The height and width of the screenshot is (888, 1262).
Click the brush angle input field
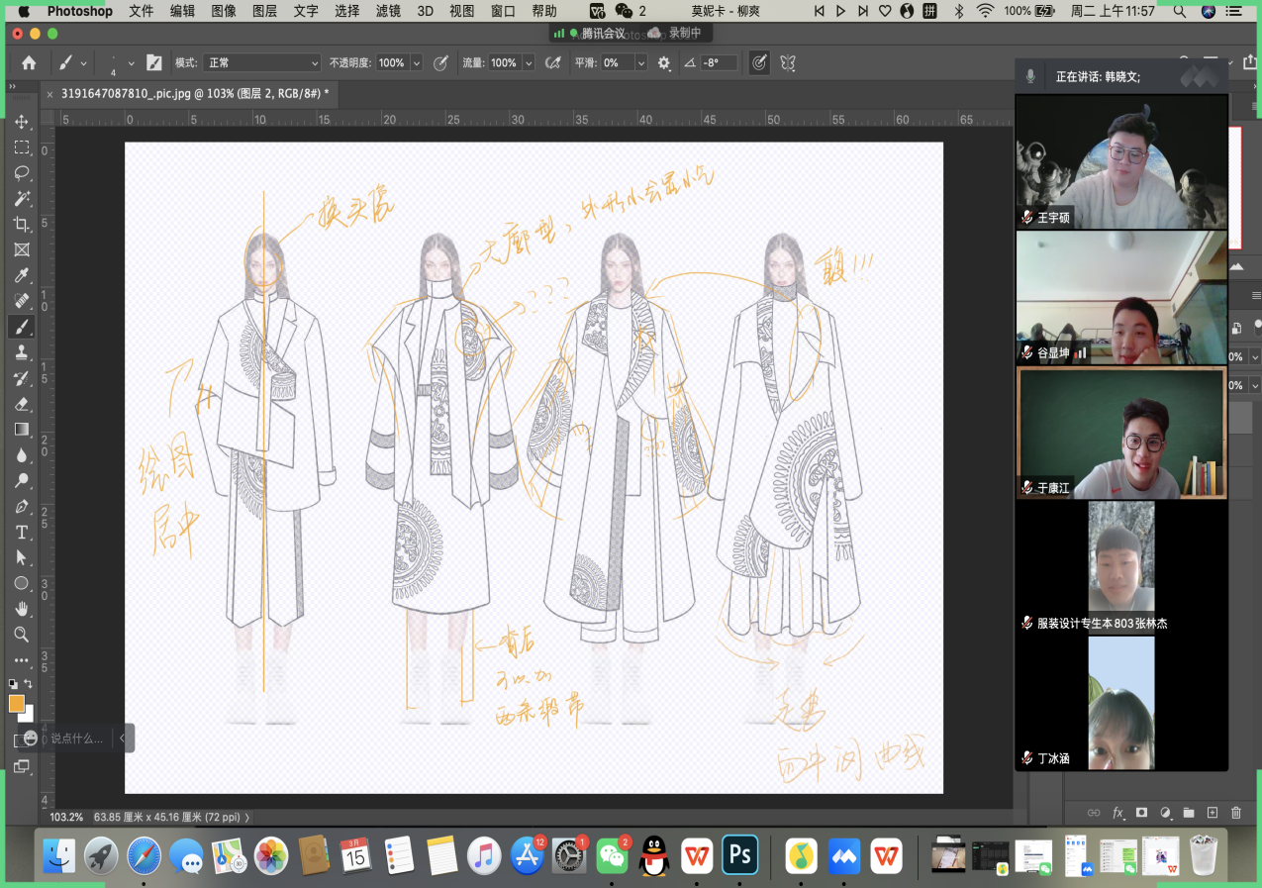719,62
